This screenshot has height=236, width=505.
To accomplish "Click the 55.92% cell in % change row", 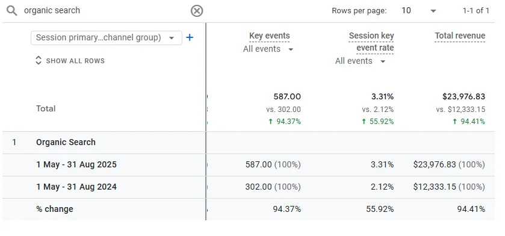I will pos(380,210).
